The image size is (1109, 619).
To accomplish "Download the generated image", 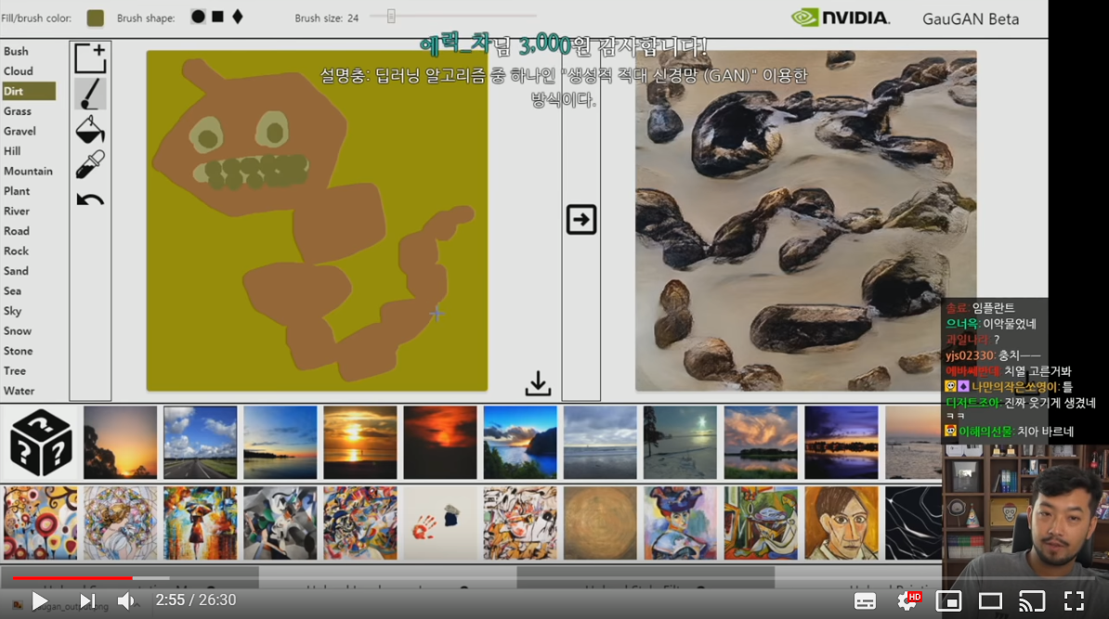I will coord(538,383).
